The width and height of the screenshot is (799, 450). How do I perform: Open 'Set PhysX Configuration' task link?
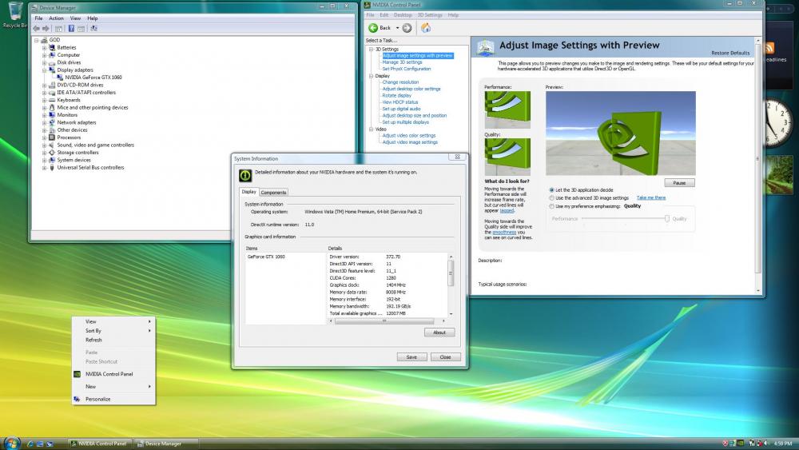point(406,69)
